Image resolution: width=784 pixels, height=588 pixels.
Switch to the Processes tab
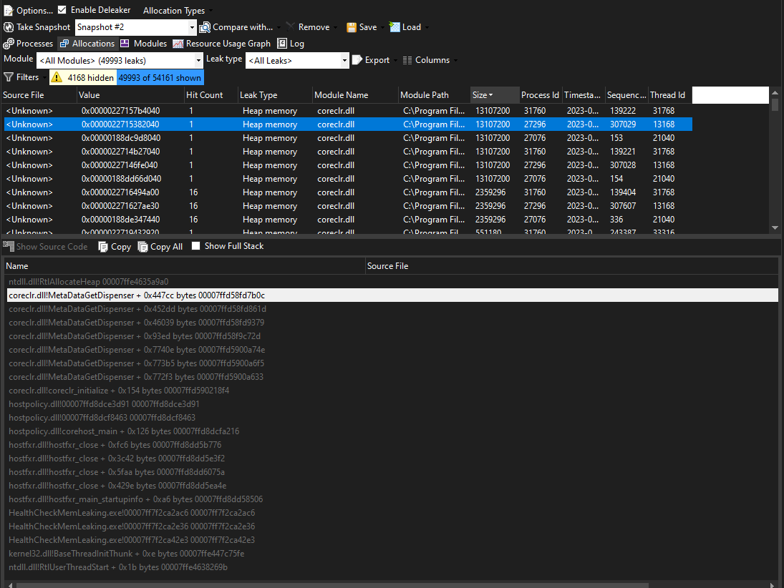click(28, 44)
